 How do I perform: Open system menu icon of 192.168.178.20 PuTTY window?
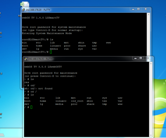[23, 10]
